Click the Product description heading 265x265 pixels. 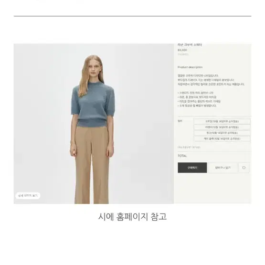(x=190, y=67)
